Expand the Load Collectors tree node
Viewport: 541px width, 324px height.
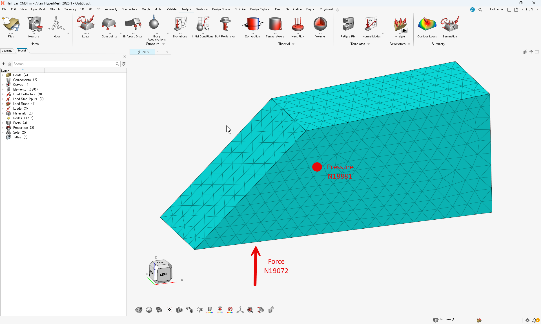pos(3,94)
